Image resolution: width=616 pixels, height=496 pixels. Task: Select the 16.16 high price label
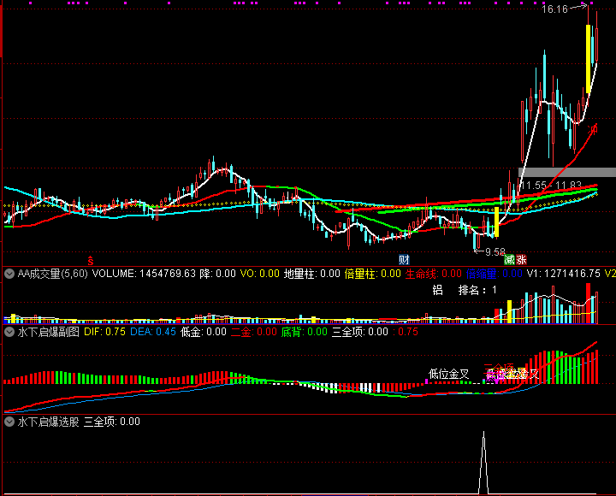pyautogui.click(x=554, y=9)
